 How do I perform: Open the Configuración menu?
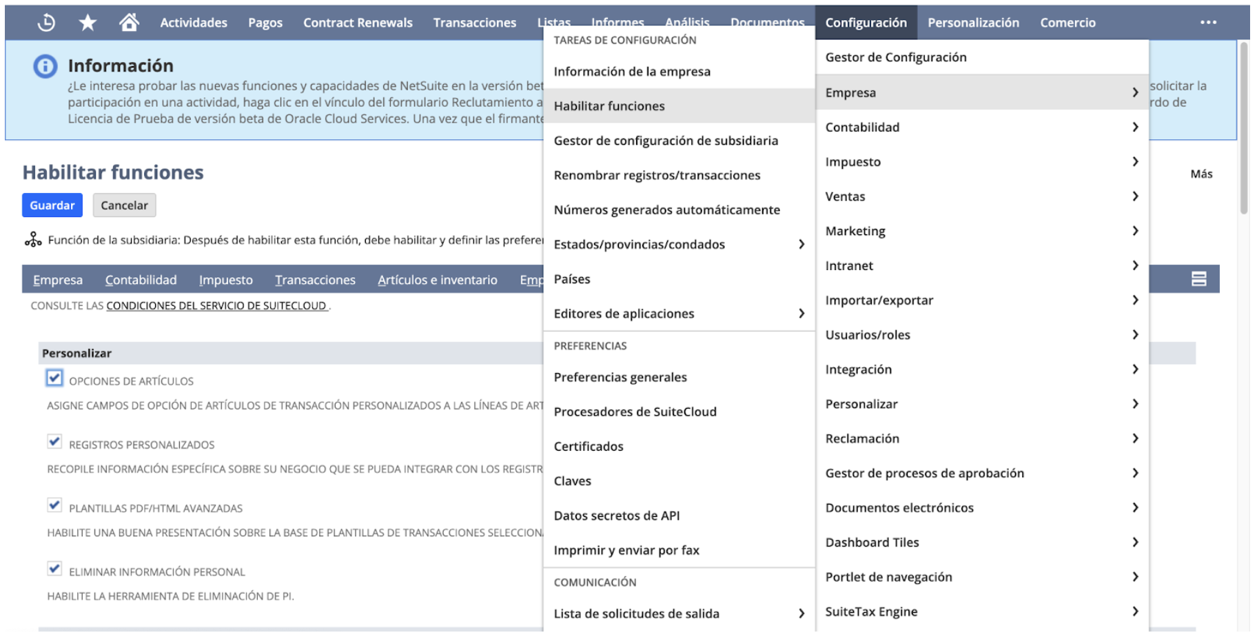[866, 23]
